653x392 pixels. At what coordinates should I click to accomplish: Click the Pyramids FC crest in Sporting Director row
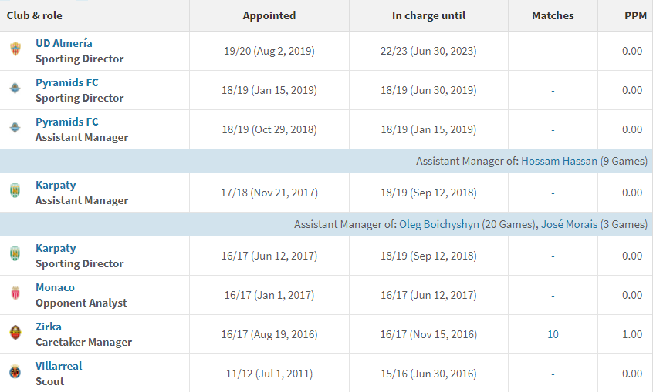click(x=15, y=90)
